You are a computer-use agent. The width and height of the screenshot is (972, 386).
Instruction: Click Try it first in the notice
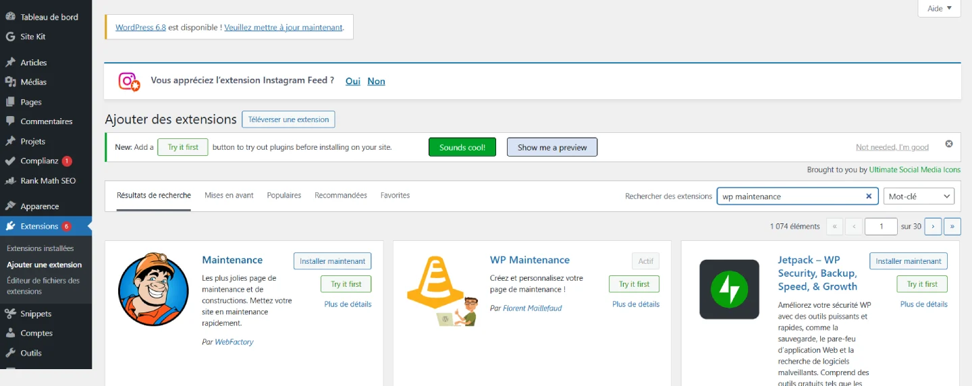pos(183,147)
